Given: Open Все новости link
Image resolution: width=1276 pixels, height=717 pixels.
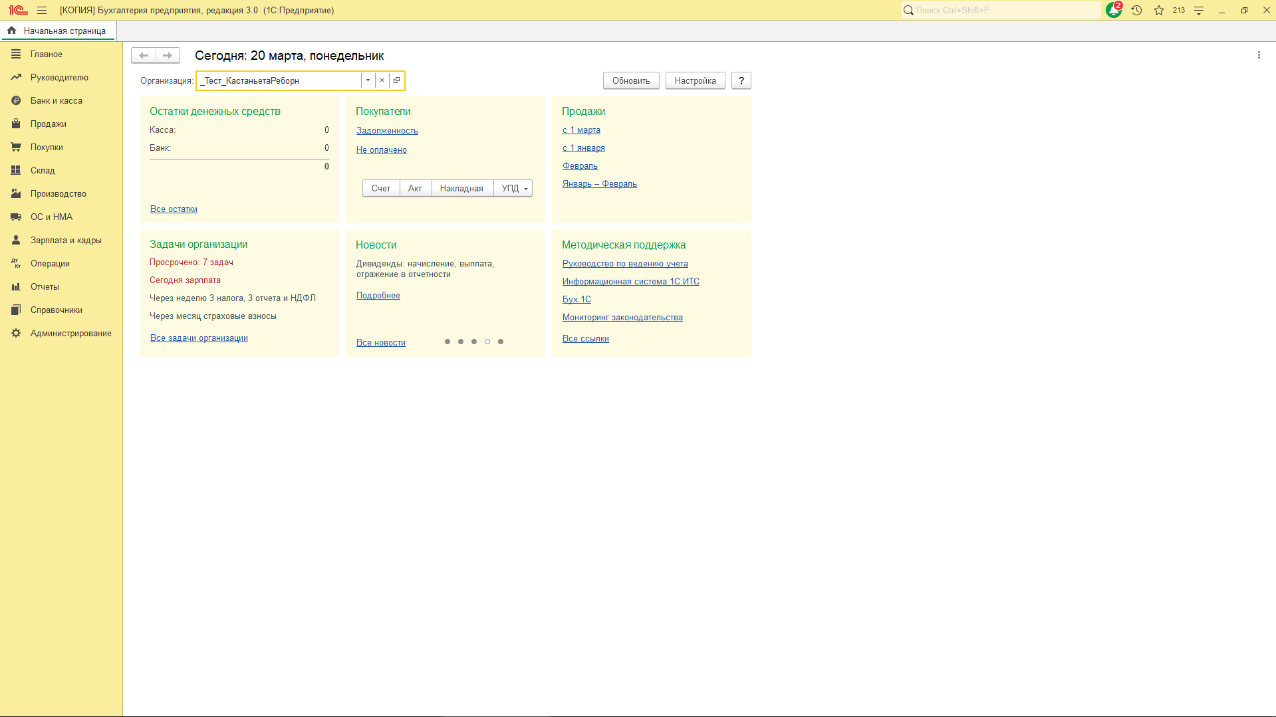Looking at the screenshot, I should 381,343.
